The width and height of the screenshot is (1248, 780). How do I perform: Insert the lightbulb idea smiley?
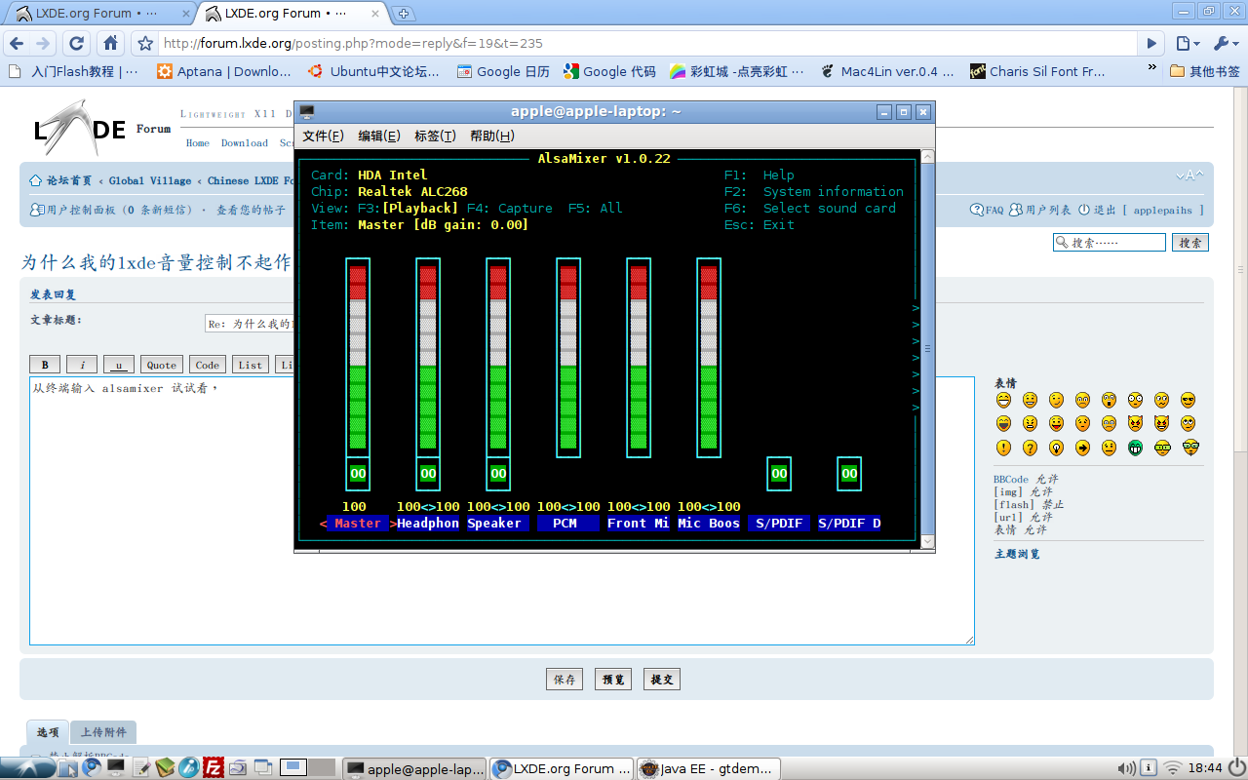(1056, 448)
